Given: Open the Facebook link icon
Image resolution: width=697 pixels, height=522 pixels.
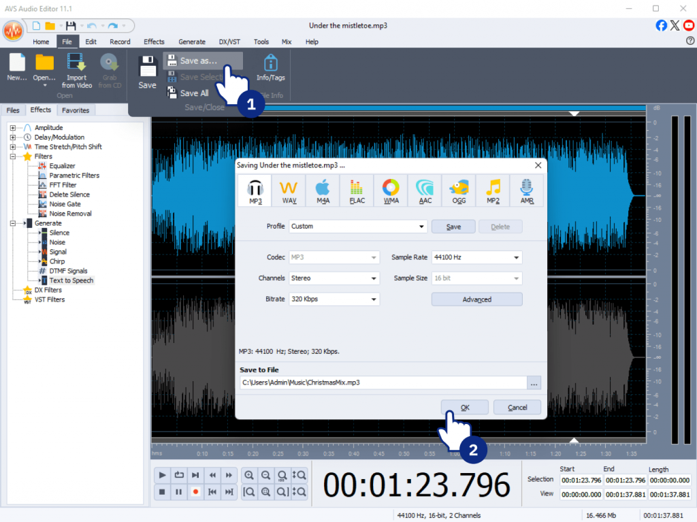Looking at the screenshot, I should [x=661, y=25].
